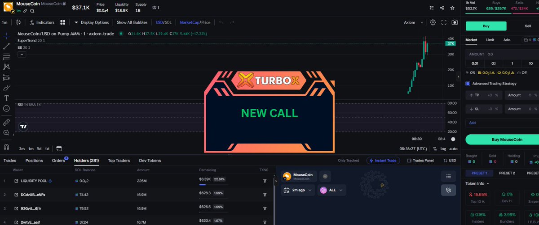The height and width of the screenshot is (225, 539).
Task: Filter transactions for DCdvUB...eNFs wallet
Action: pyautogui.click(x=265, y=195)
